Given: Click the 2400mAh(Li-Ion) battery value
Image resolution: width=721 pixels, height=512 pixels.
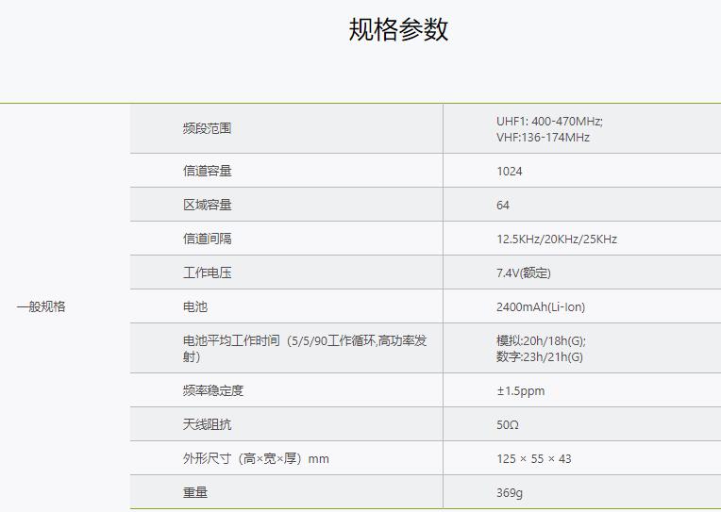Looking at the screenshot, I should (540, 307).
